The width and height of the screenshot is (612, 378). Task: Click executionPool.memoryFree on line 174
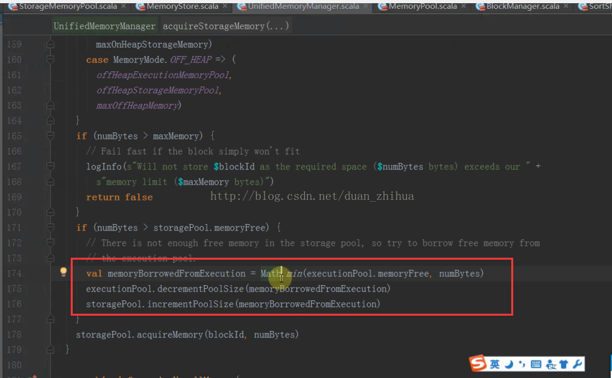click(368, 274)
